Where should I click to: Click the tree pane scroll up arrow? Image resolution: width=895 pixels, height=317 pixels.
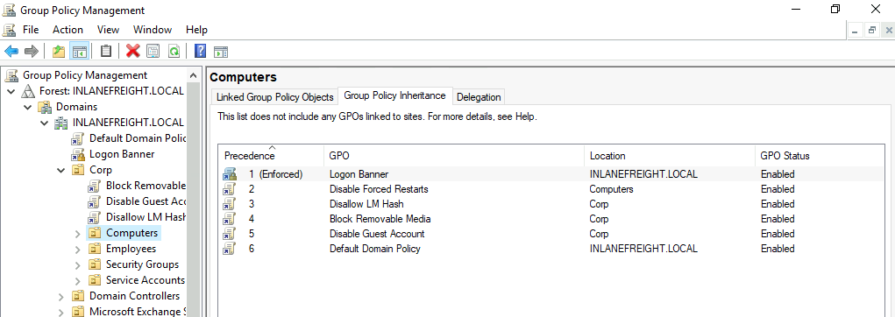[x=195, y=75]
